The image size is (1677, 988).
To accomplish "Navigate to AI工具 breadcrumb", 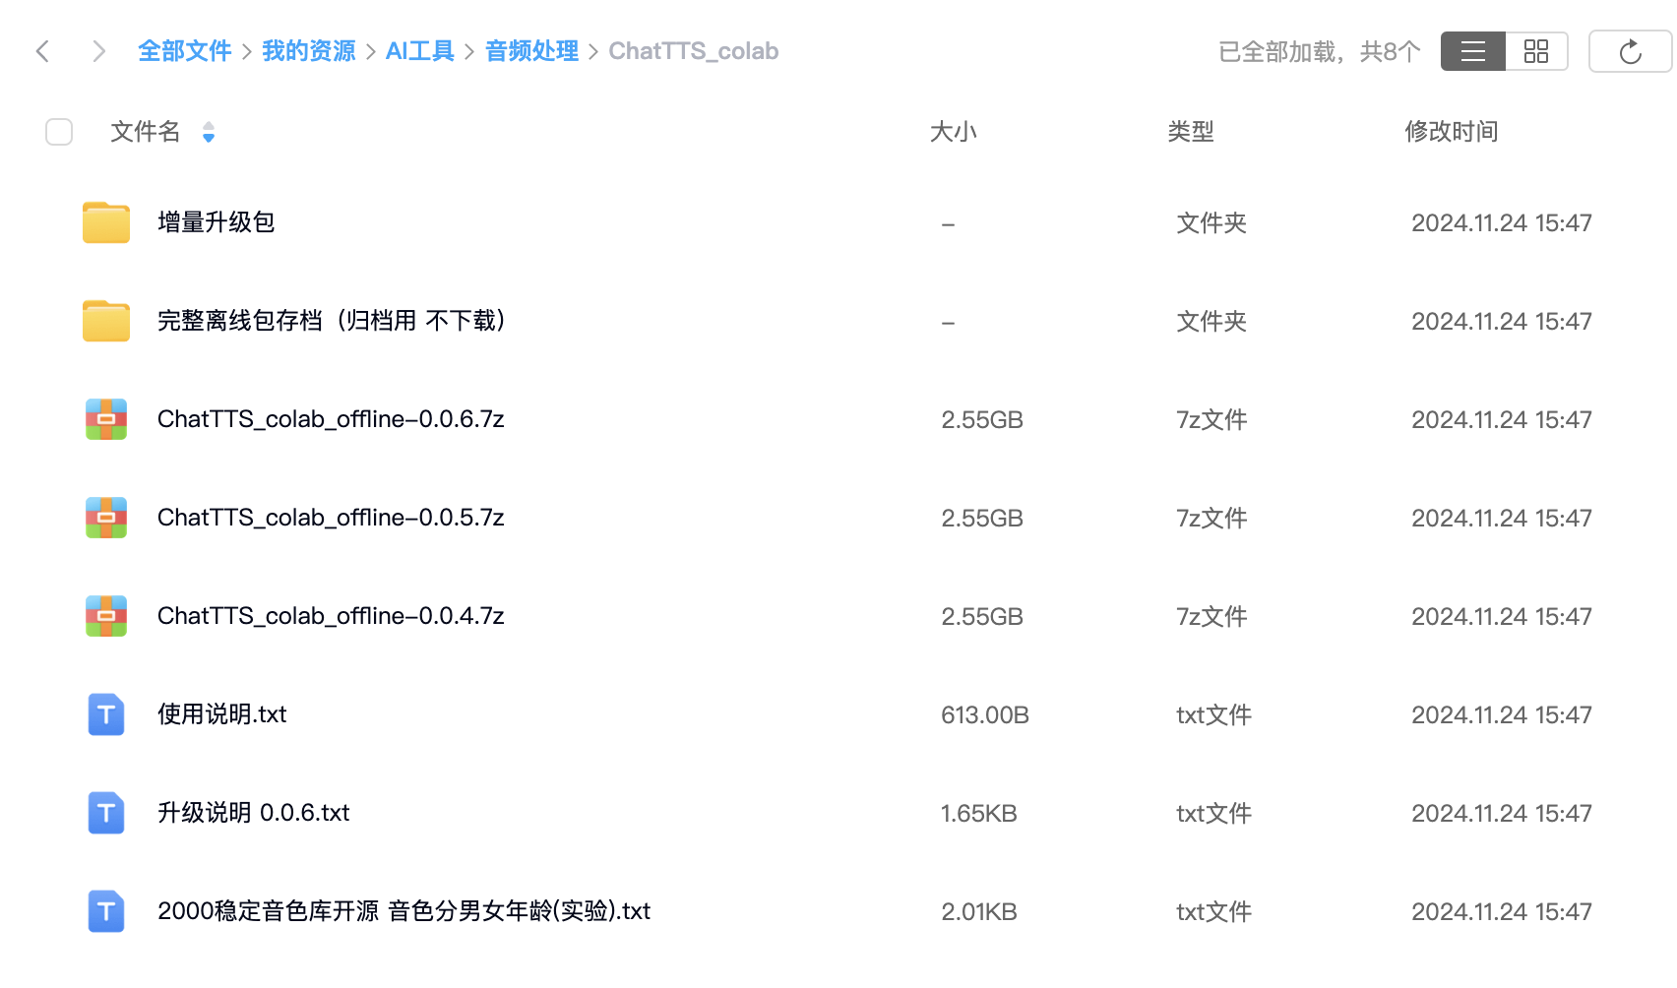I will coord(420,51).
